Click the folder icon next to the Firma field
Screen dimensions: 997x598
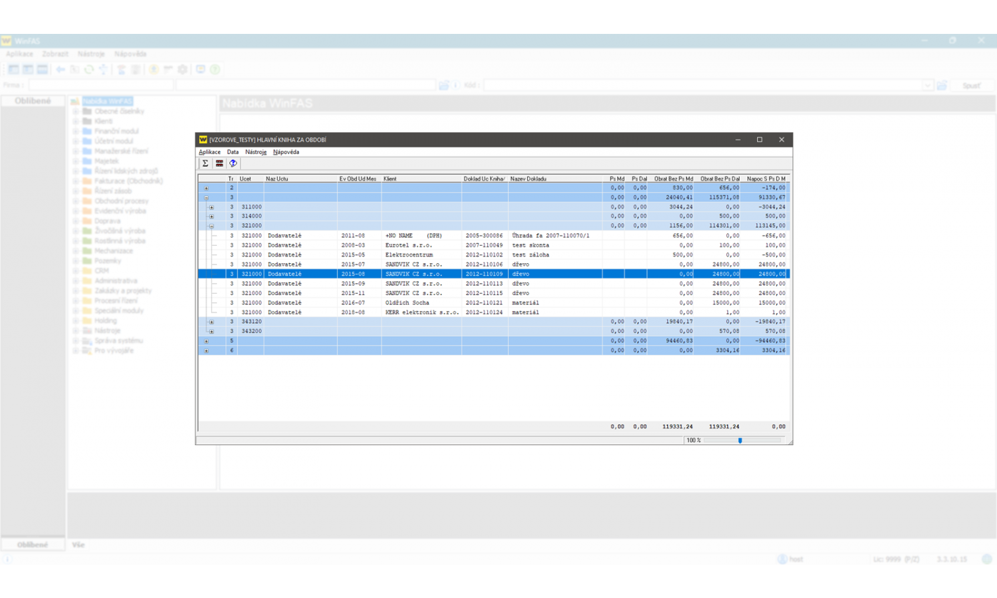pyautogui.click(x=444, y=85)
